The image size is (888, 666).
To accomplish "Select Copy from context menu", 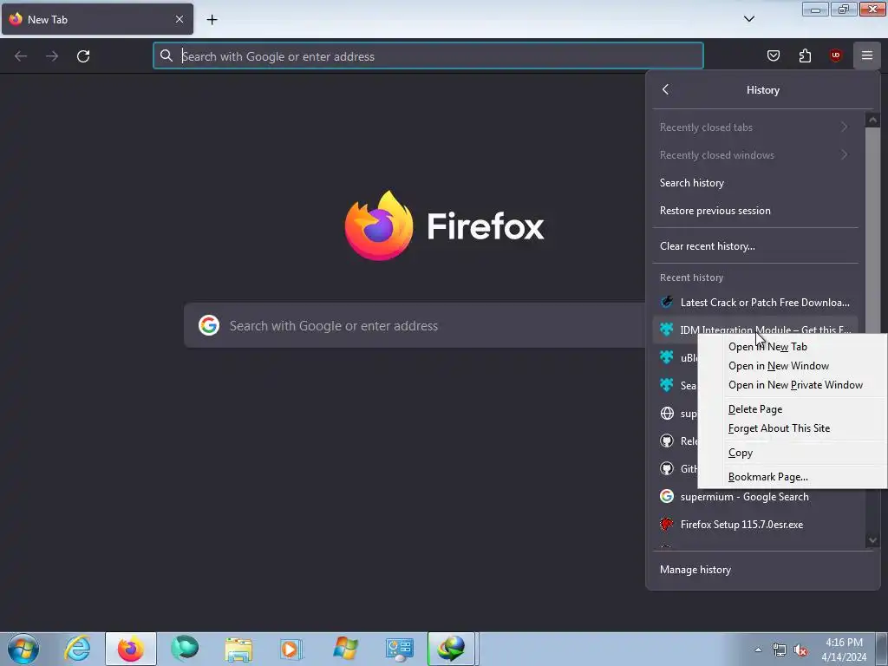I will click(x=793, y=453).
